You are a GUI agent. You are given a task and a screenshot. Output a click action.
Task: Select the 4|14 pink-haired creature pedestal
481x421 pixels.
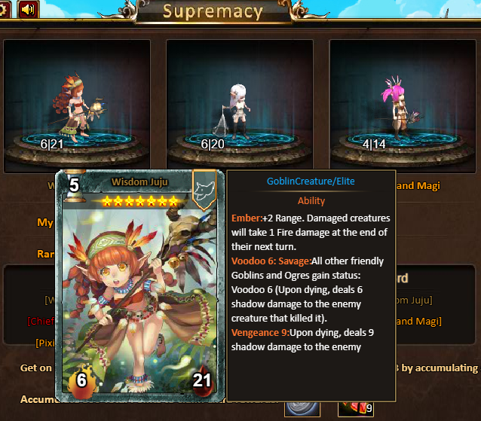[x=403, y=106]
